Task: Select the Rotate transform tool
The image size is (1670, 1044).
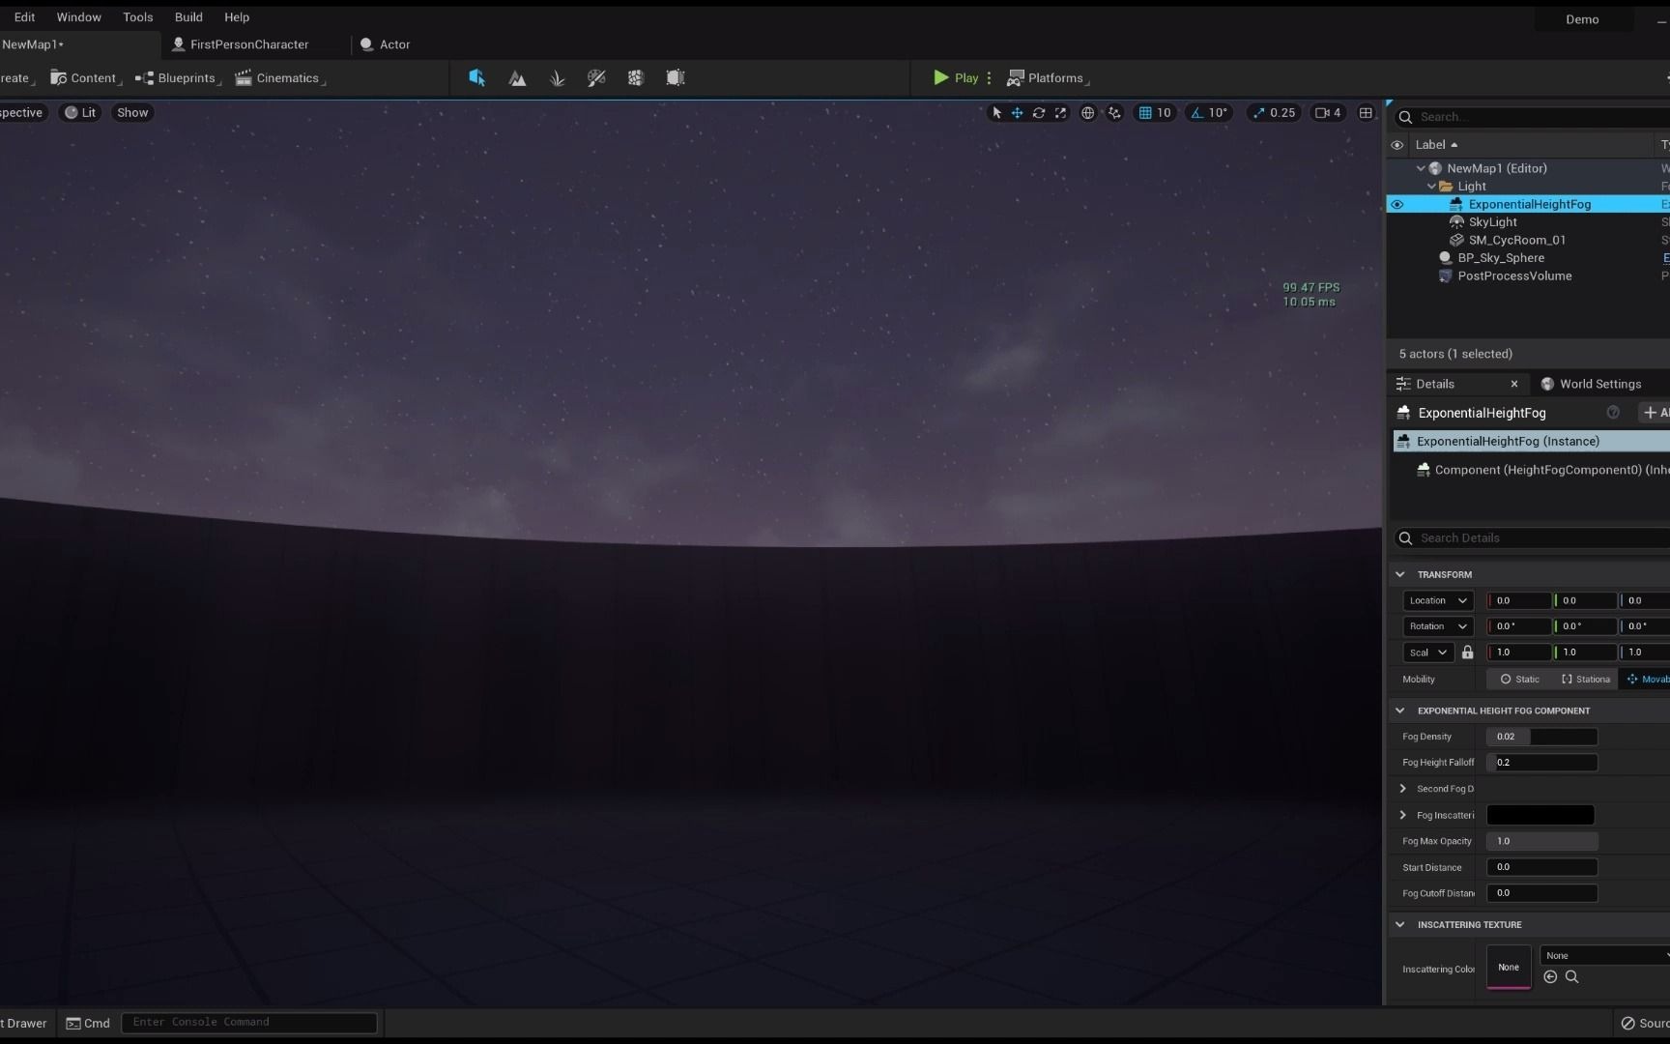Action: pos(1040,113)
